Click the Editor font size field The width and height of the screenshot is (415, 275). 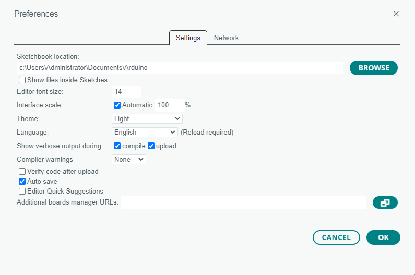click(x=126, y=91)
